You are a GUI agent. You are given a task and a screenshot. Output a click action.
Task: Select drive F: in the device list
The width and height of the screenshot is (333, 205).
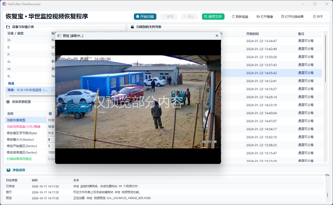[x=30, y=55]
